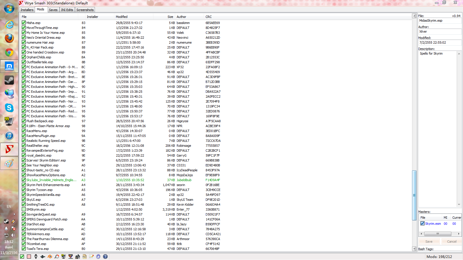463x260 pixels.
Task: Sort mods by the File column header
Action: click(49, 17)
